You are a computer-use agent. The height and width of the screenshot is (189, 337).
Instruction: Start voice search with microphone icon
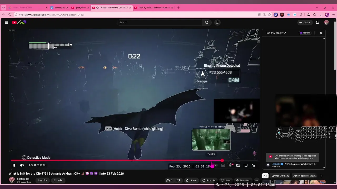[217, 23]
